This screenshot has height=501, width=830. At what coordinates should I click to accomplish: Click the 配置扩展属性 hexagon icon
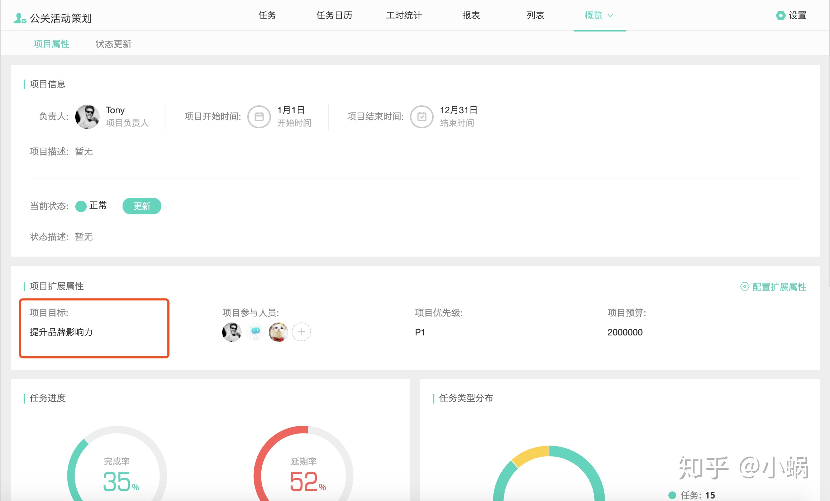[744, 287]
